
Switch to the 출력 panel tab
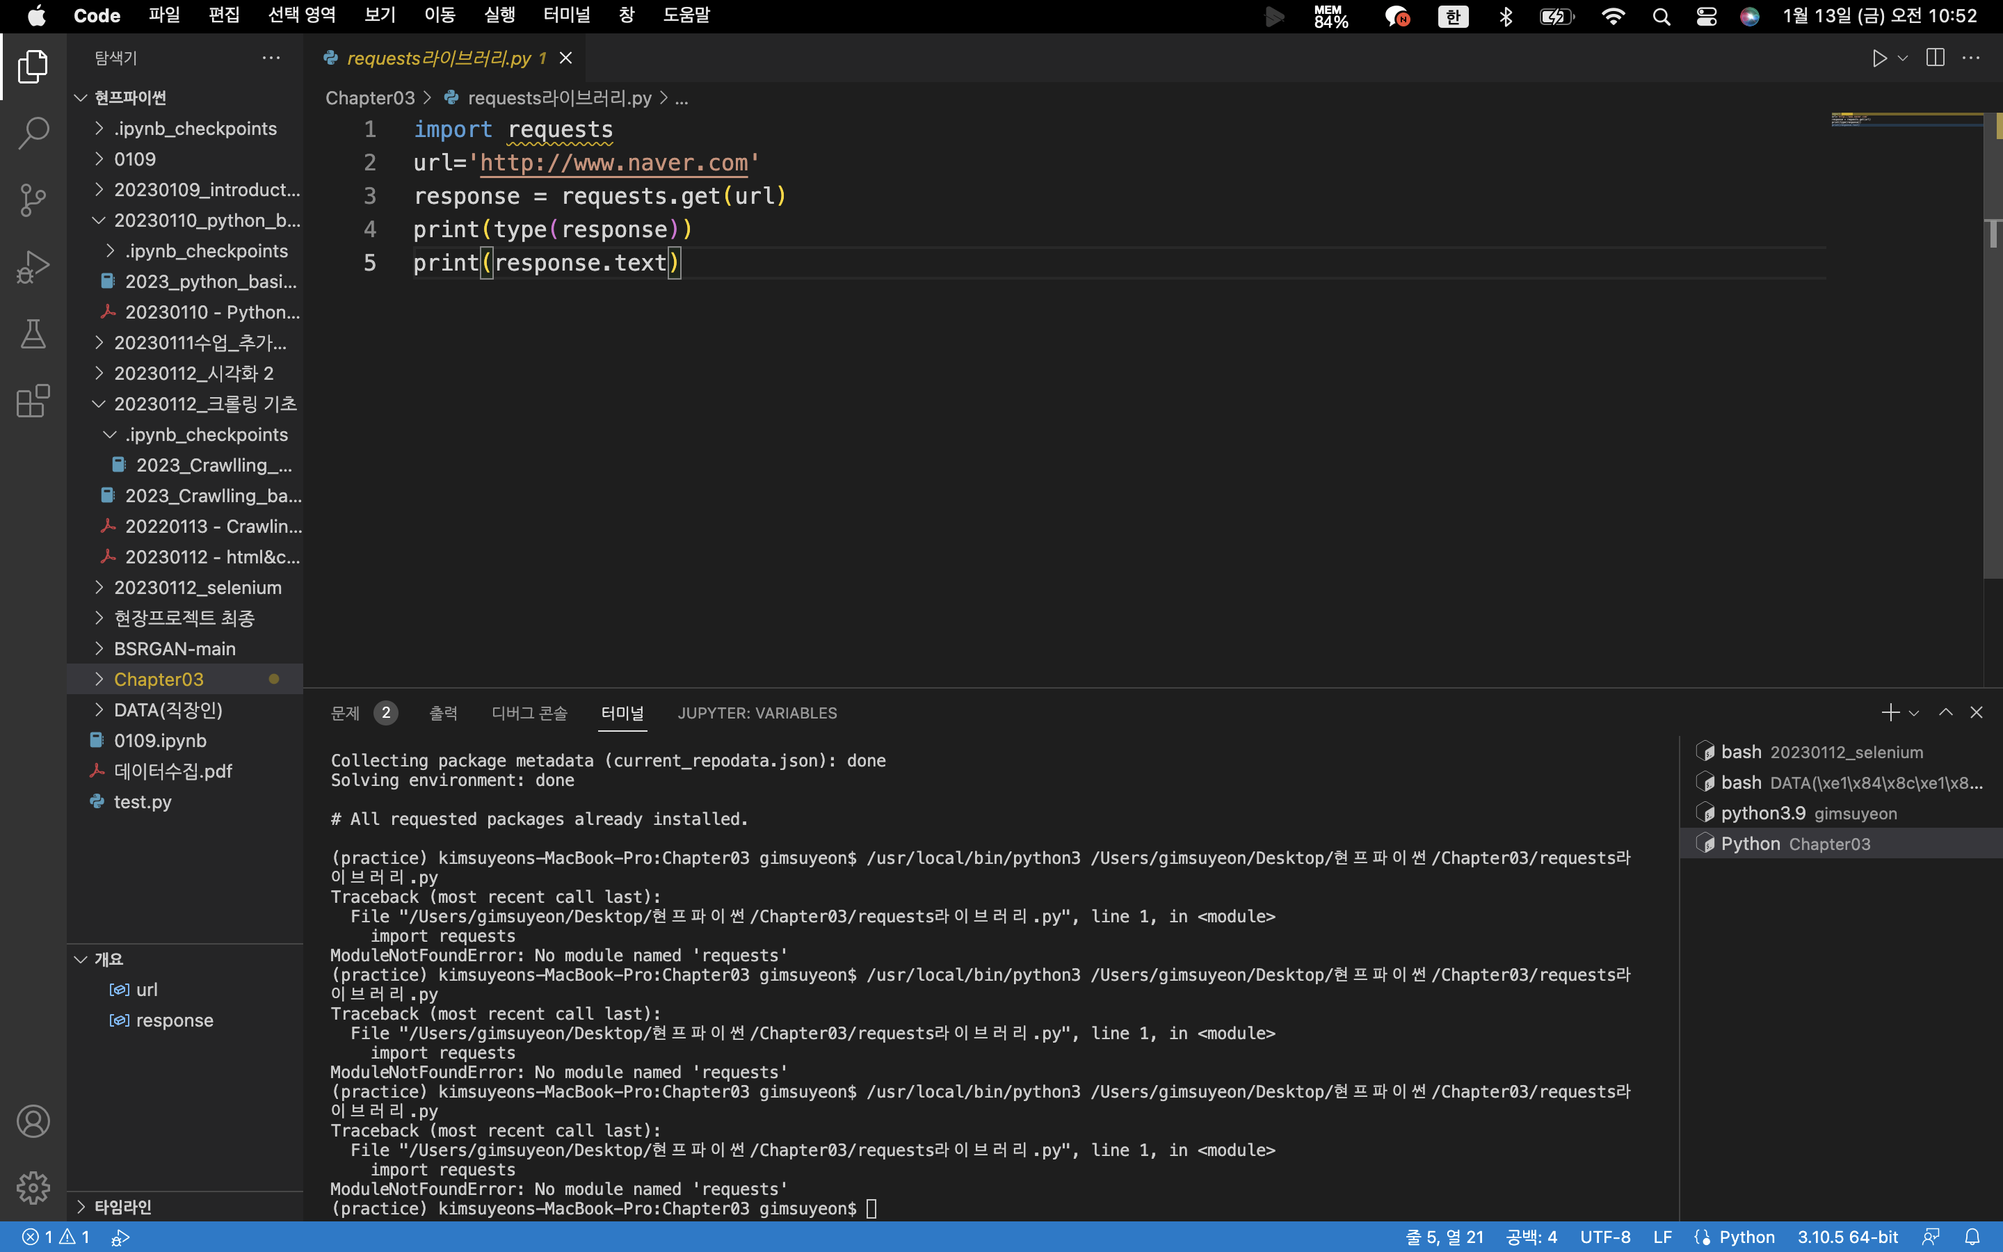[444, 713]
